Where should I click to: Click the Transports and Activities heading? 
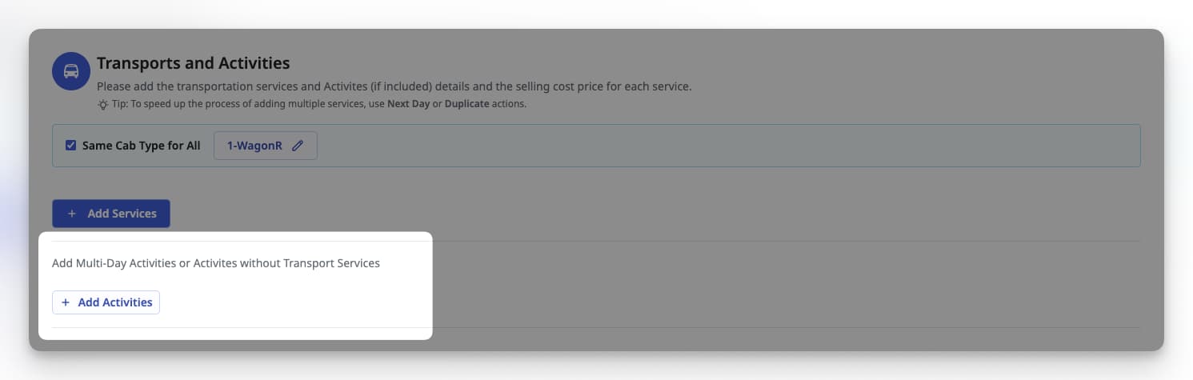click(x=193, y=62)
